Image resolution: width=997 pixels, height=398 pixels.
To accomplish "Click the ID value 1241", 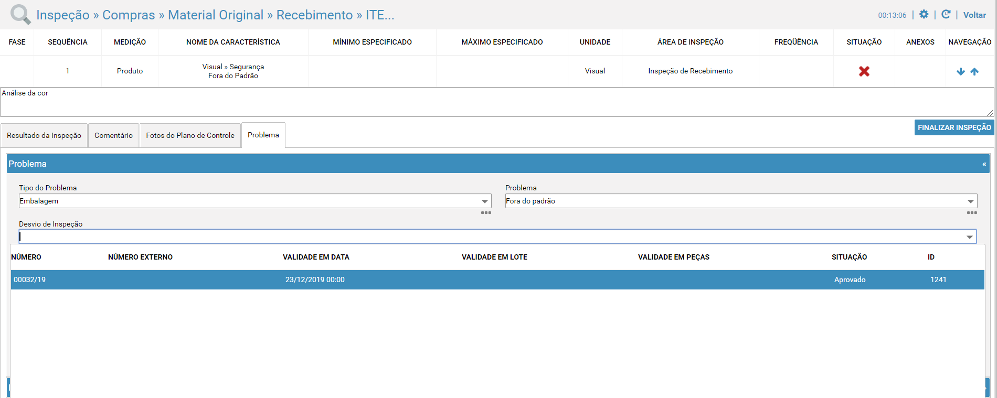I will pos(938,279).
